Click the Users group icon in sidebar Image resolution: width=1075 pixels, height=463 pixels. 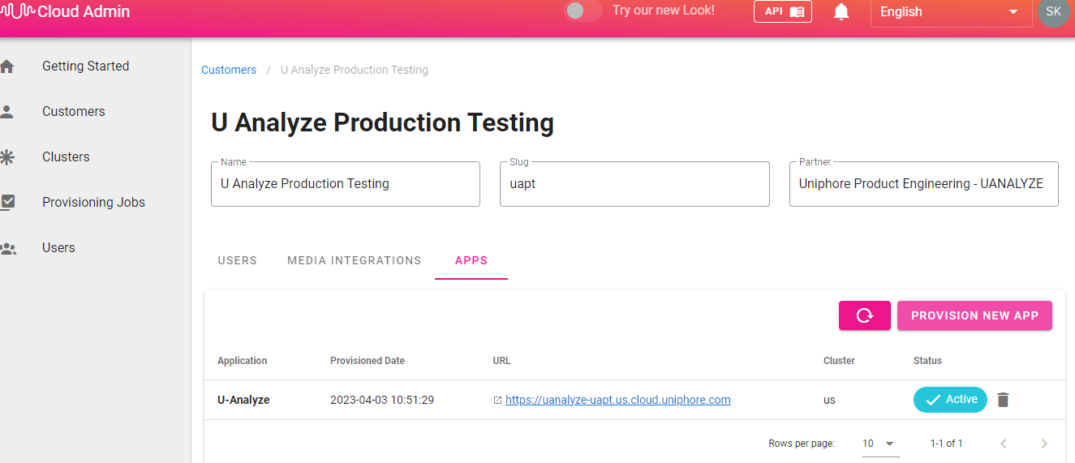pos(8,248)
